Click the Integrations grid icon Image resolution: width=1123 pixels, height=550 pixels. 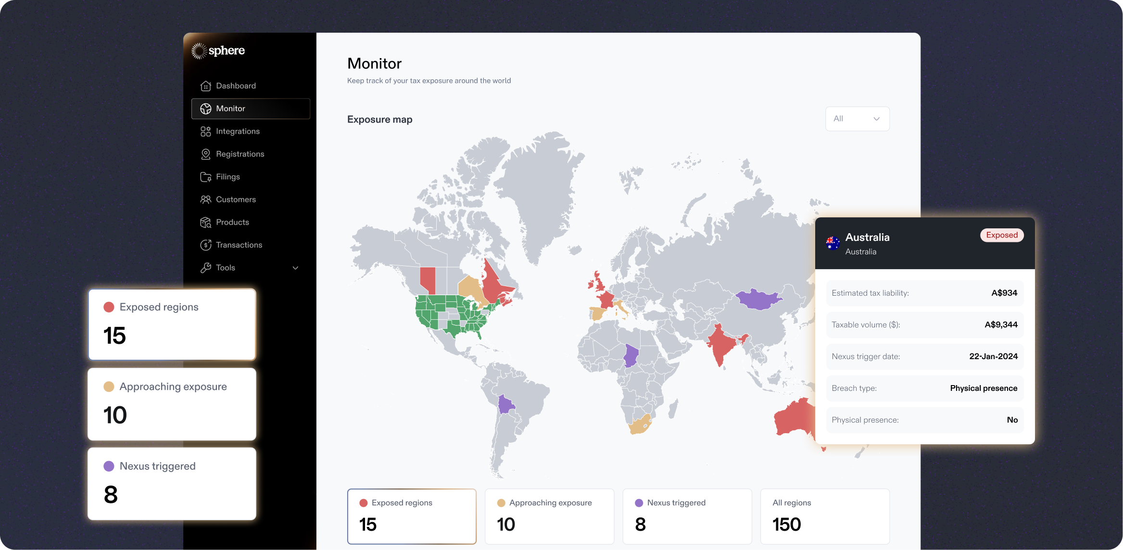[206, 131]
